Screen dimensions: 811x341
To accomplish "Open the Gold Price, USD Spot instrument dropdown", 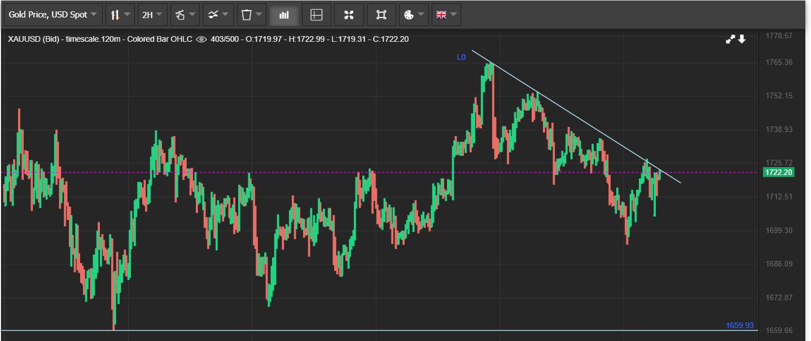I will click(53, 15).
